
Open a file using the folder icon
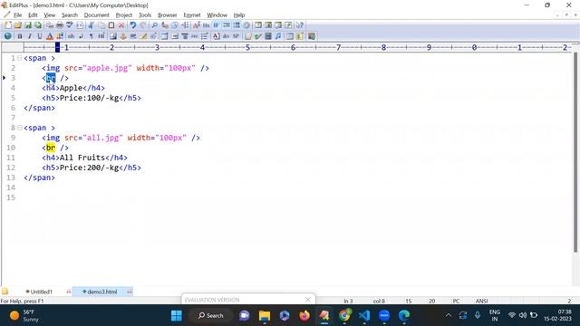[x=18, y=25]
